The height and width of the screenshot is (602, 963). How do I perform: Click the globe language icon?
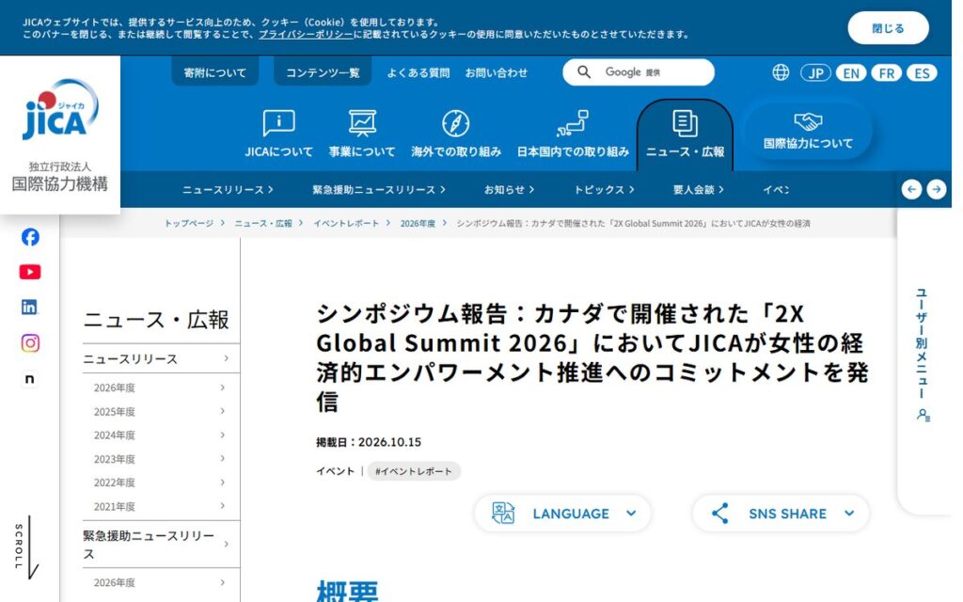point(781,72)
